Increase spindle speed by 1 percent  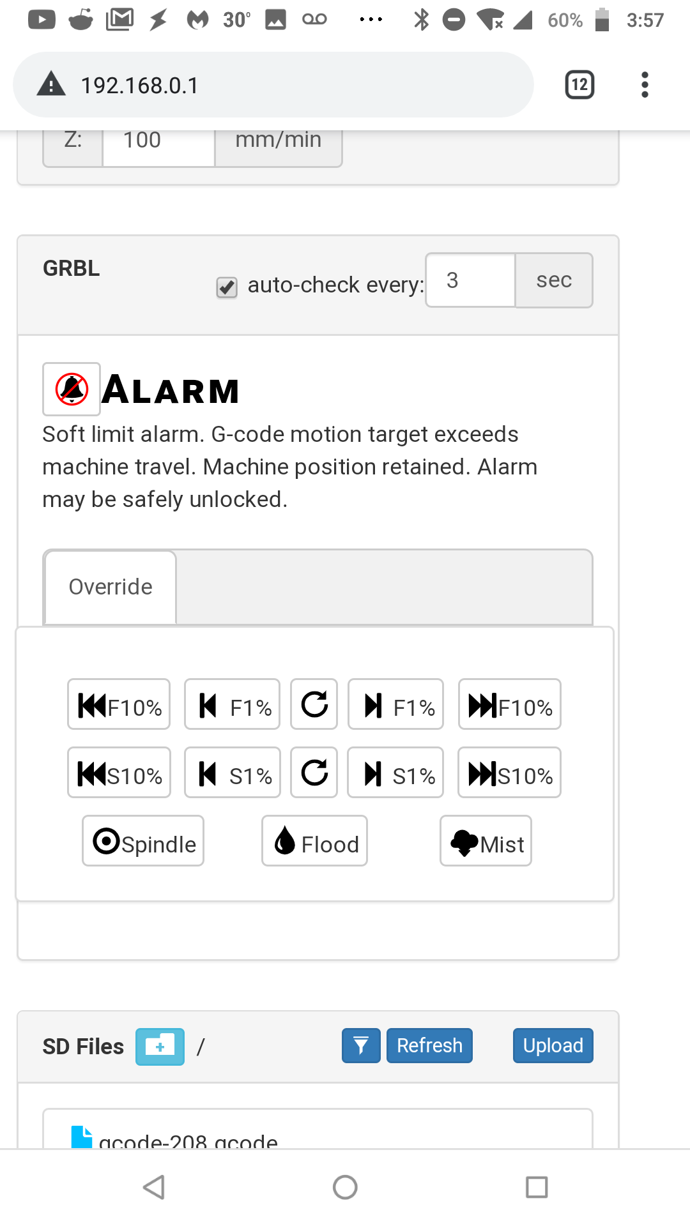click(395, 773)
